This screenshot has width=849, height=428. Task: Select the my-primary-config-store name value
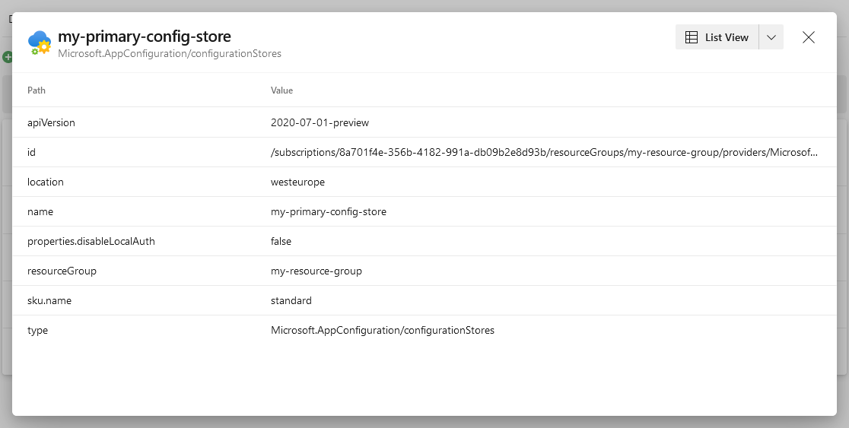click(329, 212)
